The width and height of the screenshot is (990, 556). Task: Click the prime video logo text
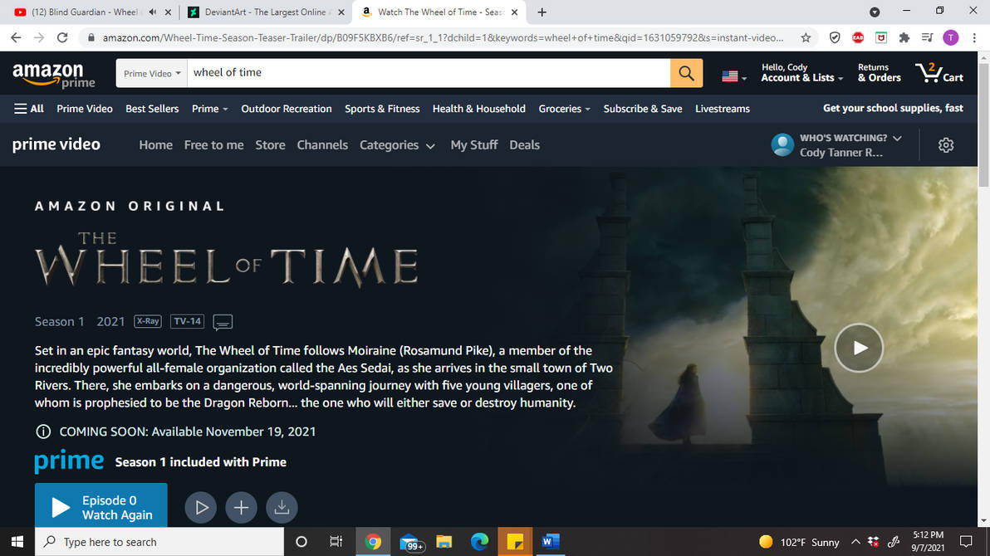coord(56,144)
